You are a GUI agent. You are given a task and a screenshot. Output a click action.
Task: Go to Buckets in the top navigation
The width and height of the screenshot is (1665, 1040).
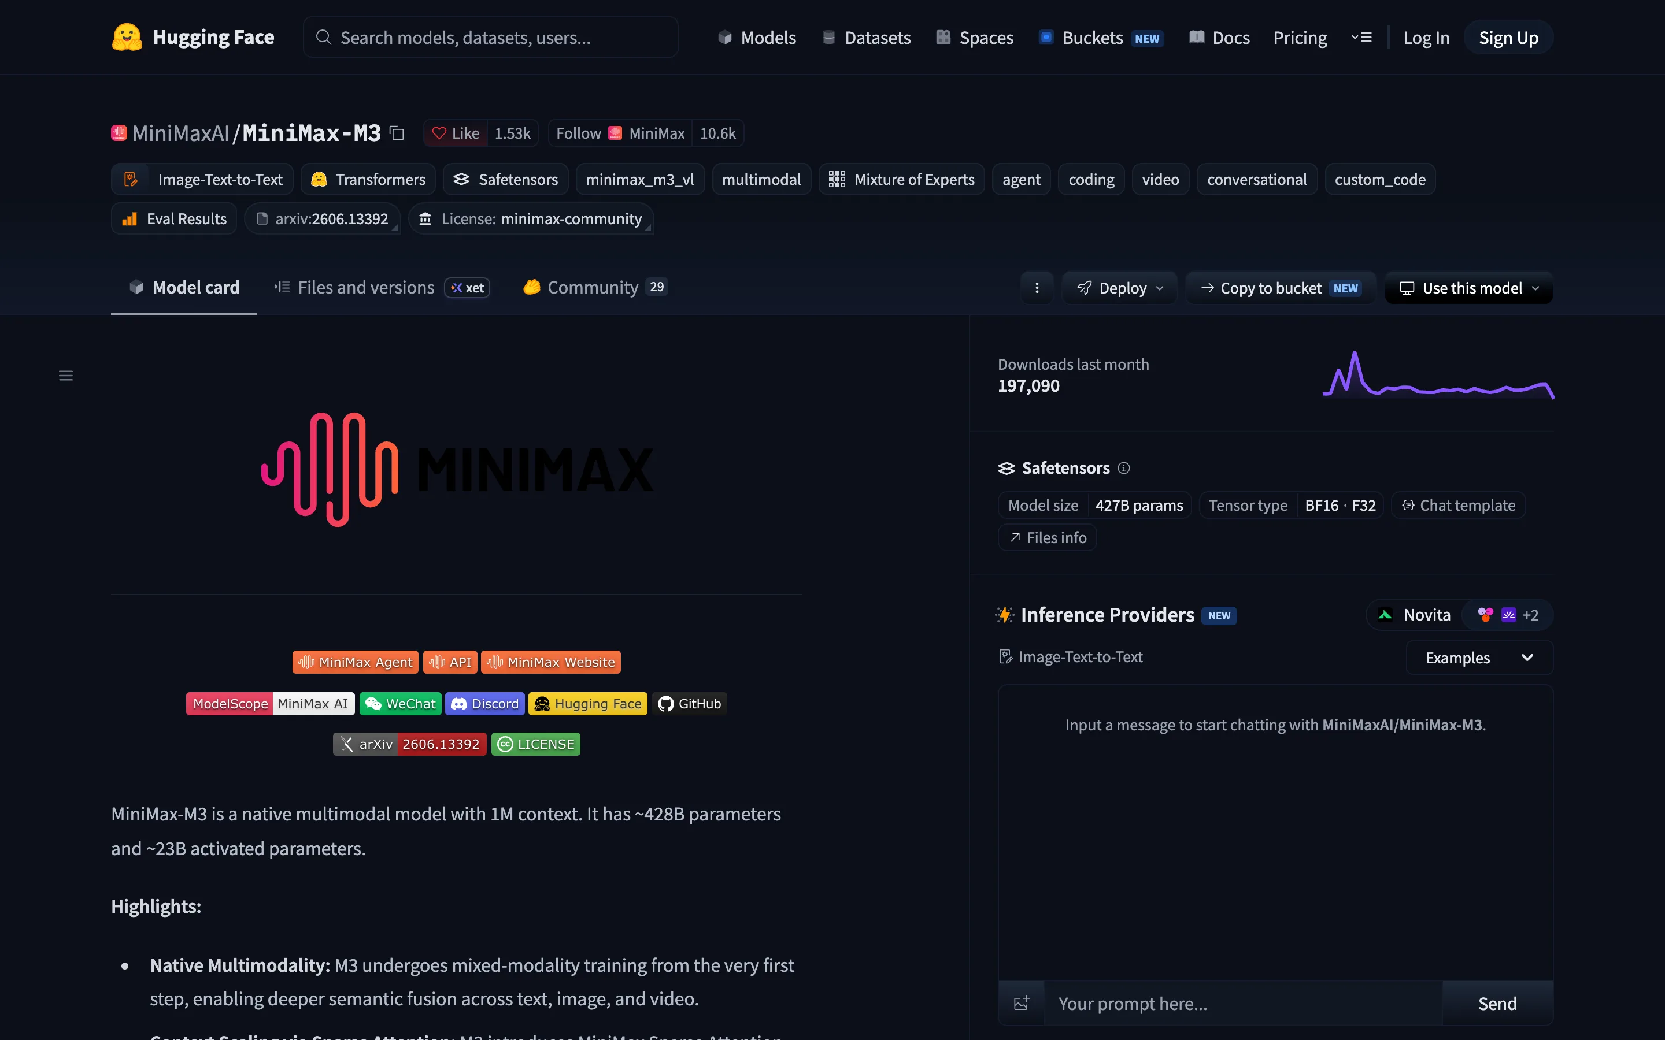[x=1101, y=37]
